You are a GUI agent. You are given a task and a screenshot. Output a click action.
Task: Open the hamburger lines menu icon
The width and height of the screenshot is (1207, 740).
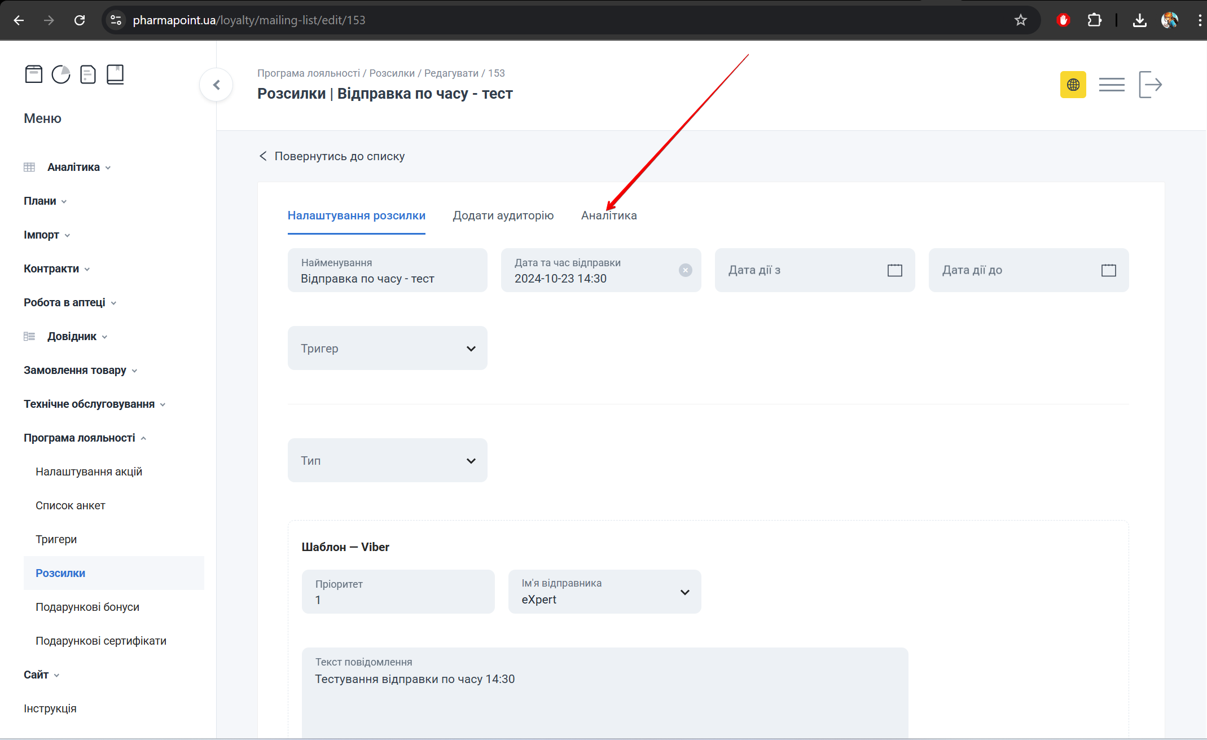tap(1112, 85)
